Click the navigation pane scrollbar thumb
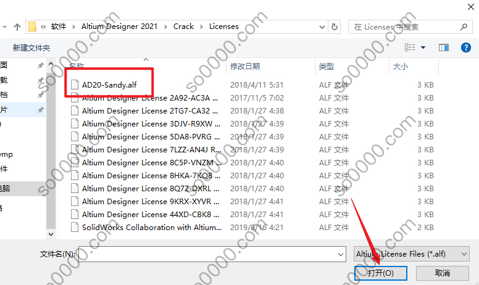This screenshot has width=479, height=285. [51, 151]
